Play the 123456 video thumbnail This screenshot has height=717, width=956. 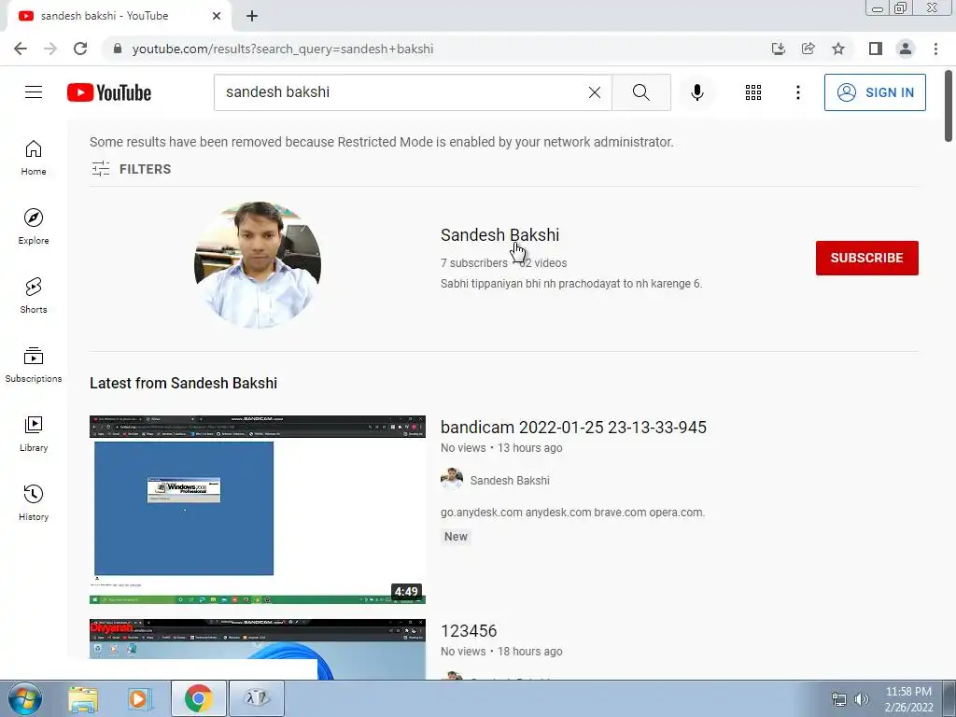[258, 649]
